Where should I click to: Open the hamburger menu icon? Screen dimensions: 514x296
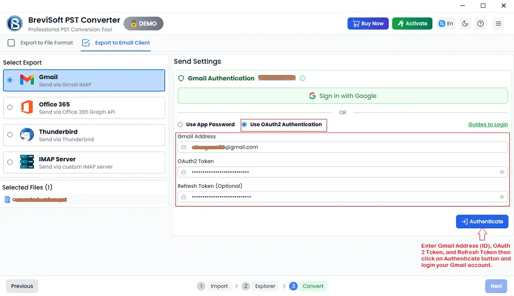click(x=498, y=24)
